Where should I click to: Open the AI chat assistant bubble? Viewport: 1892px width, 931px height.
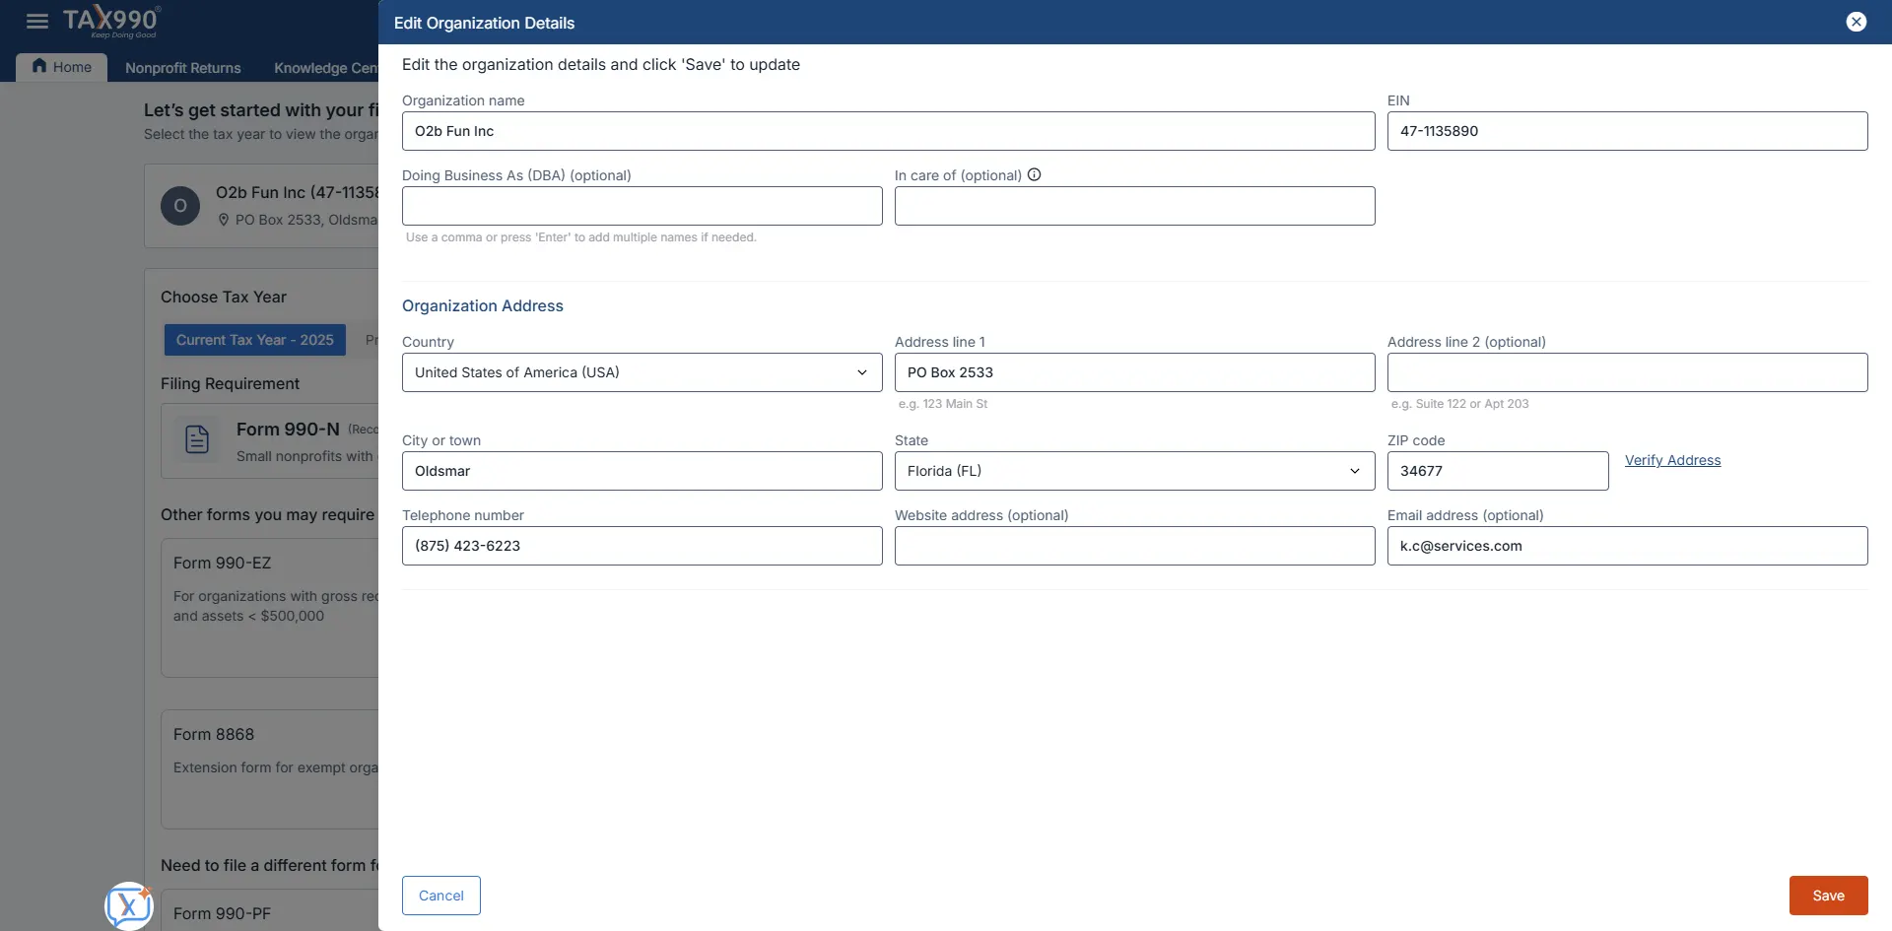(x=128, y=904)
